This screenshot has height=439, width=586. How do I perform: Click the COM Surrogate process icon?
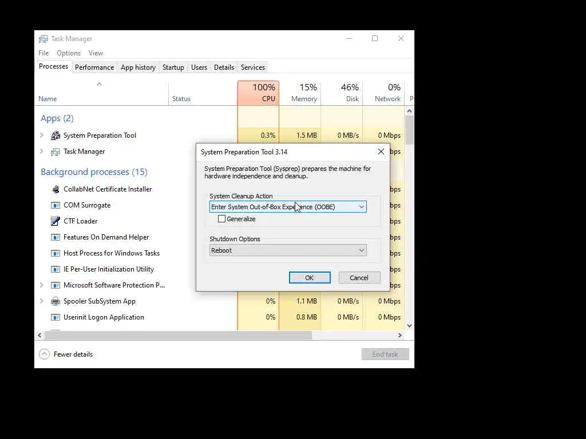56,205
